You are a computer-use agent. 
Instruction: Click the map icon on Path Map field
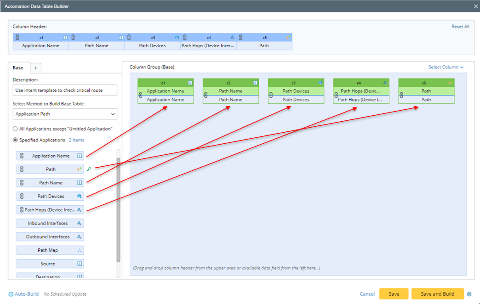click(79, 250)
